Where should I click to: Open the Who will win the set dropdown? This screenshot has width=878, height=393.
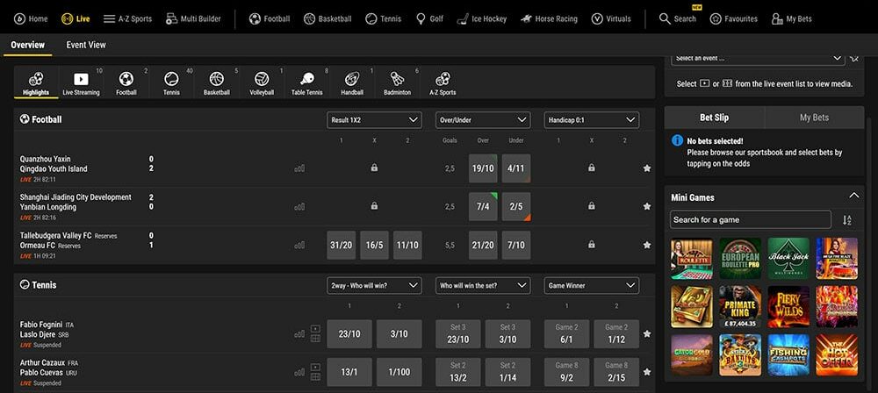(x=483, y=285)
